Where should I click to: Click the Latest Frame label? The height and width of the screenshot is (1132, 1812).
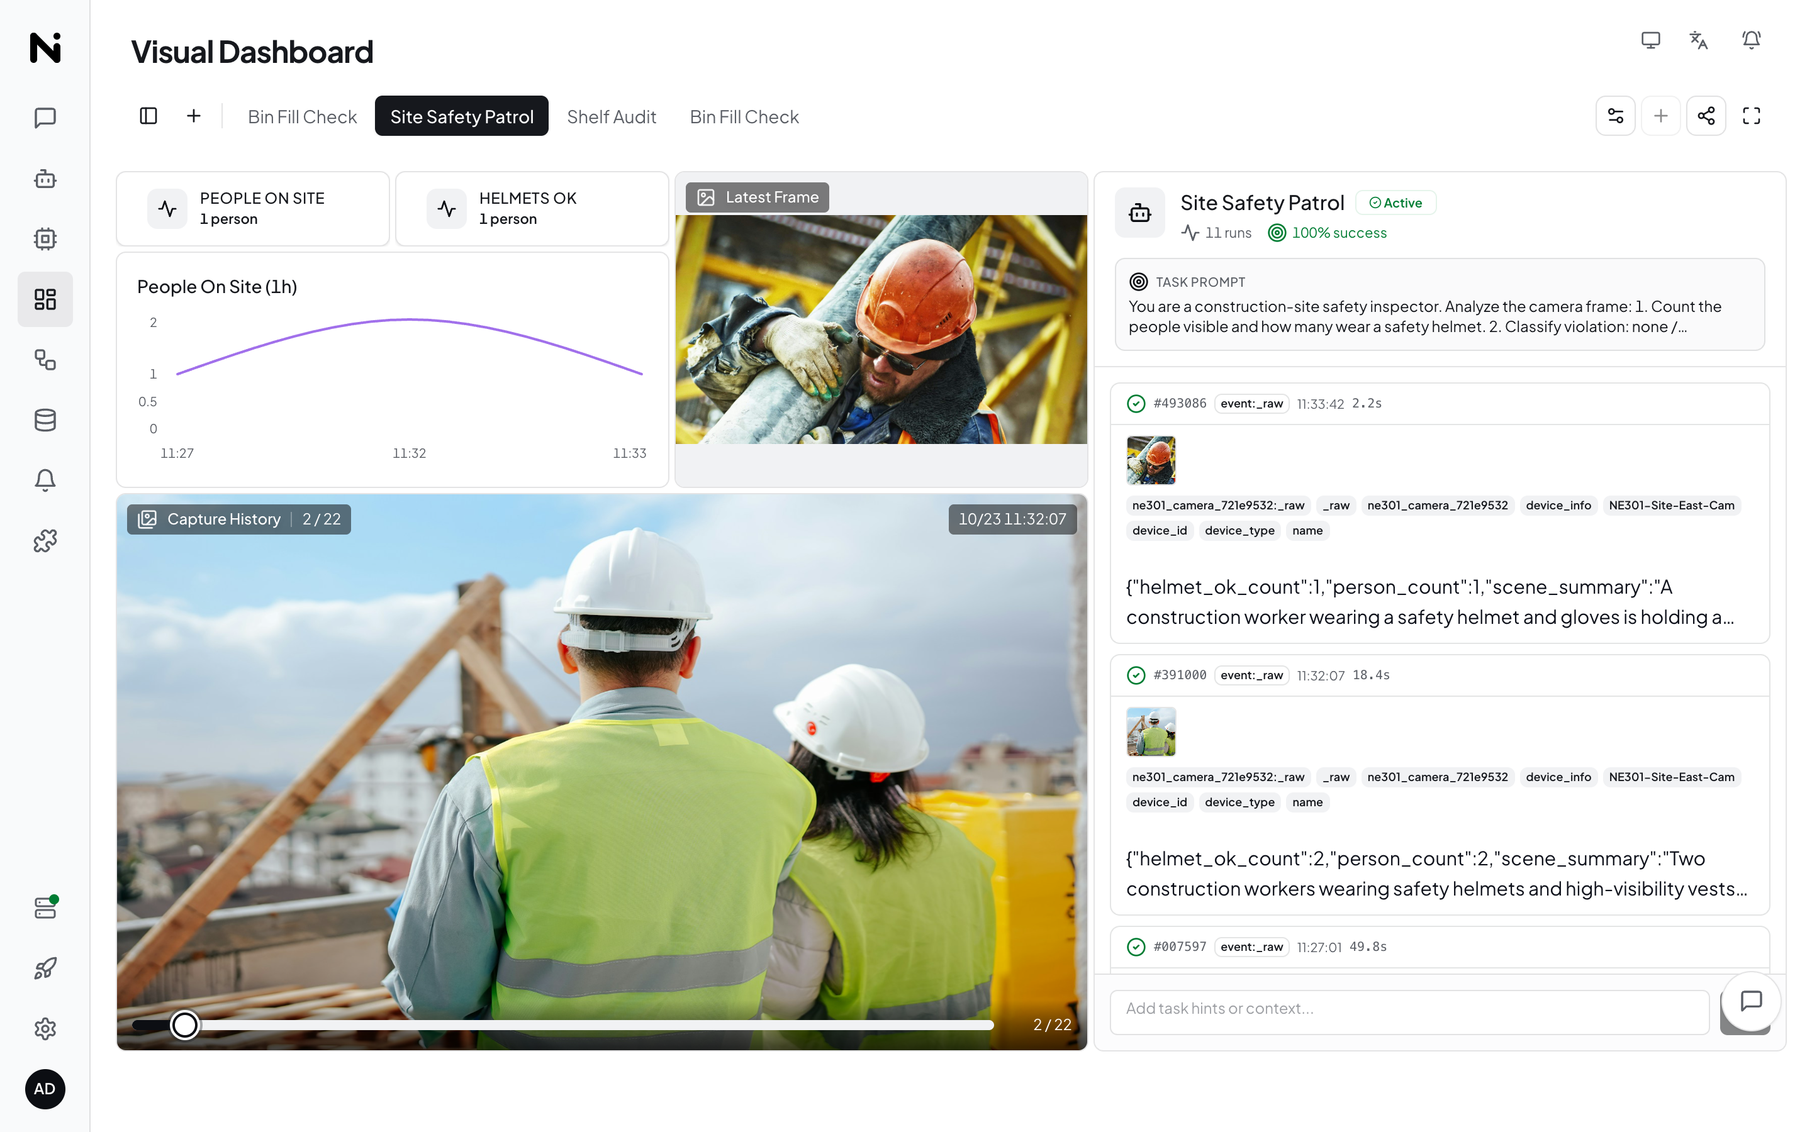(757, 197)
